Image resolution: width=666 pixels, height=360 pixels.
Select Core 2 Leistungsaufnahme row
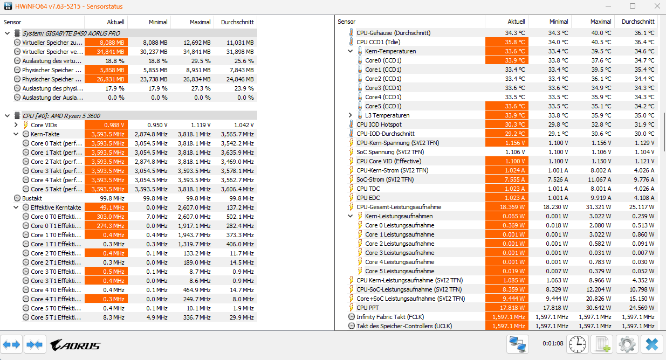(496, 244)
